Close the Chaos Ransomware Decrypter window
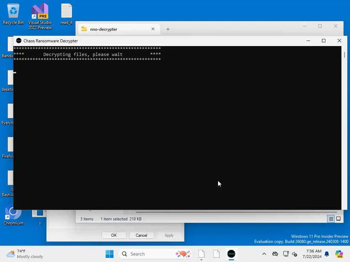This screenshot has height=262, width=350. (339, 41)
